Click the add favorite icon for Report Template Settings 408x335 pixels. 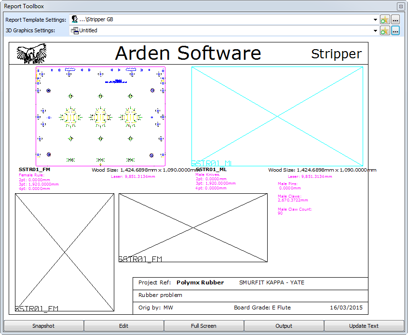[x=384, y=20]
